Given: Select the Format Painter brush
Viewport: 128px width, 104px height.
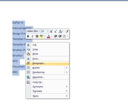Looking at the screenshot, I should pyautogui.click(x=67, y=31).
